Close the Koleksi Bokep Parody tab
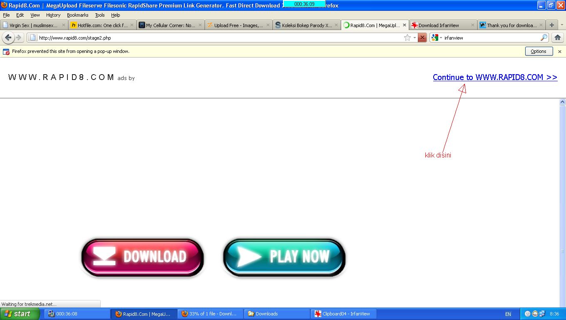 (x=336, y=25)
